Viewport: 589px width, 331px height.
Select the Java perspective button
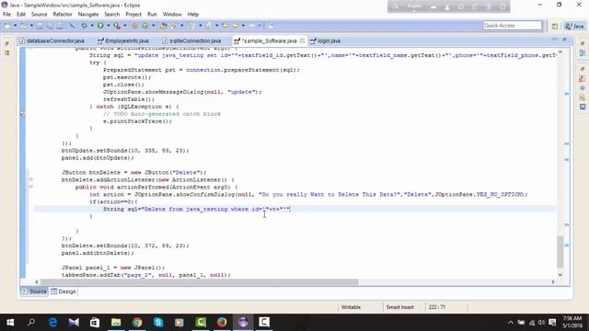coord(574,26)
